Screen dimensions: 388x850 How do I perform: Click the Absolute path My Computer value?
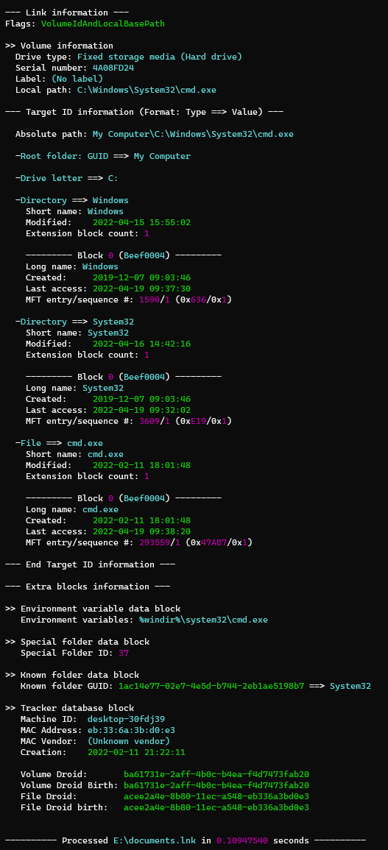click(193, 134)
